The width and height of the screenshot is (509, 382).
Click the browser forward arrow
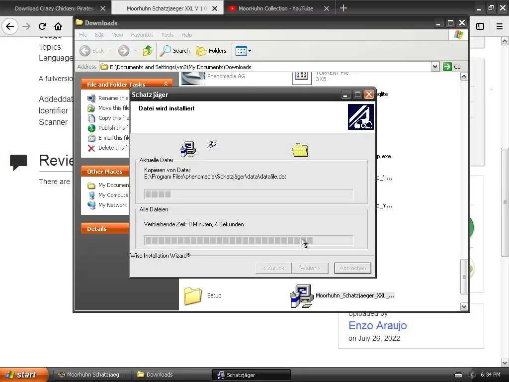click(x=26, y=26)
